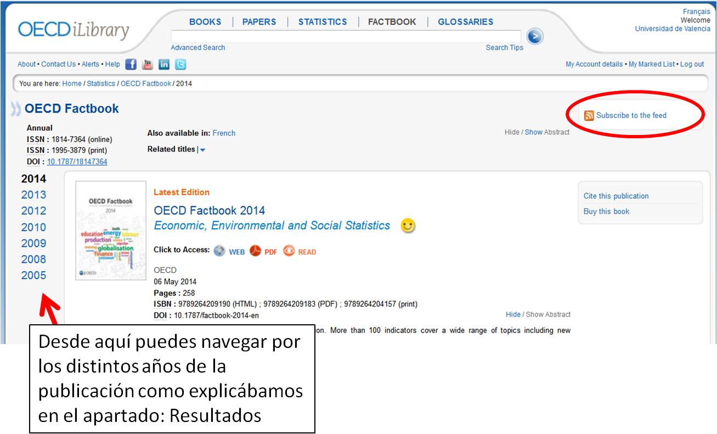Click the orange RSS feed icon
Image resolution: width=717 pixels, height=434 pixels.
pyautogui.click(x=589, y=115)
